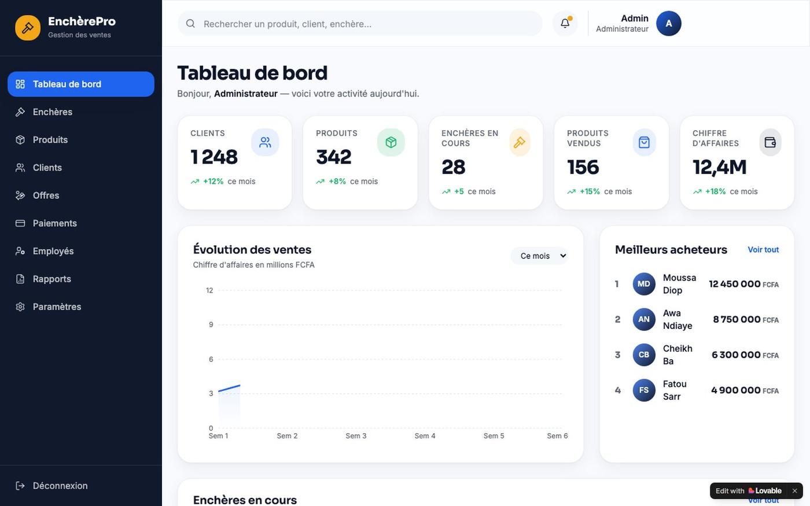Click the Tableau de bord grid icon
The width and height of the screenshot is (810, 506).
[20, 84]
